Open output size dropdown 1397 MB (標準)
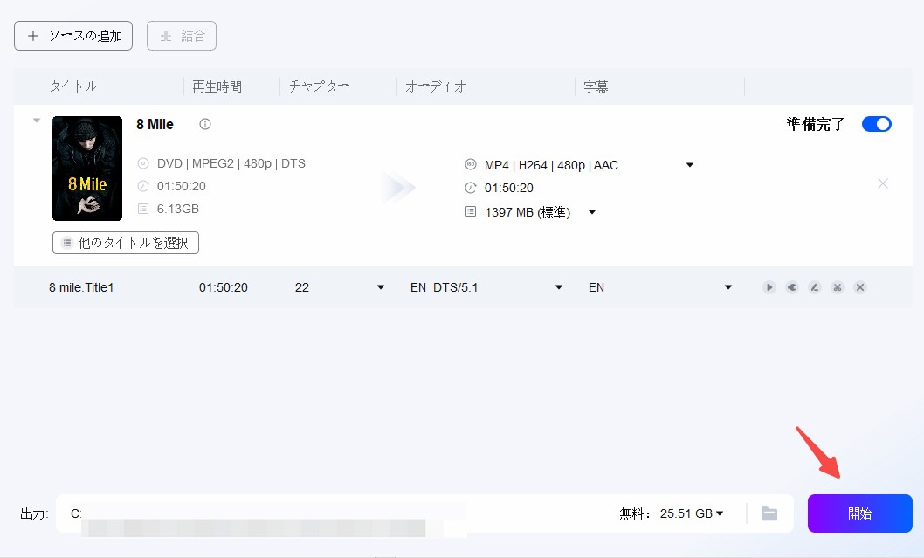This screenshot has height=558, width=924. (x=592, y=212)
